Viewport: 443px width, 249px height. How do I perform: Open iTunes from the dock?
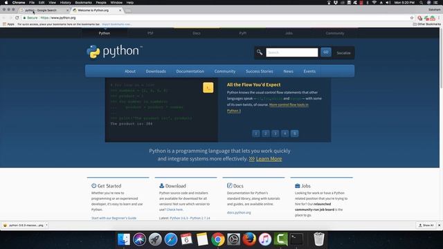point(265,239)
